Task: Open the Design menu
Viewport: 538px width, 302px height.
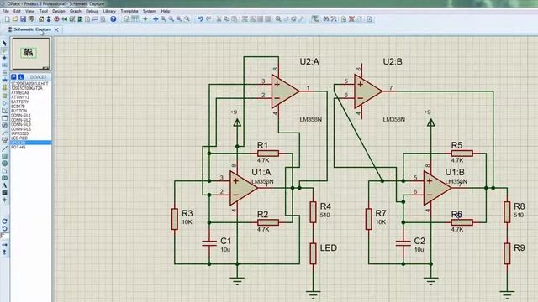Action: (x=58, y=11)
